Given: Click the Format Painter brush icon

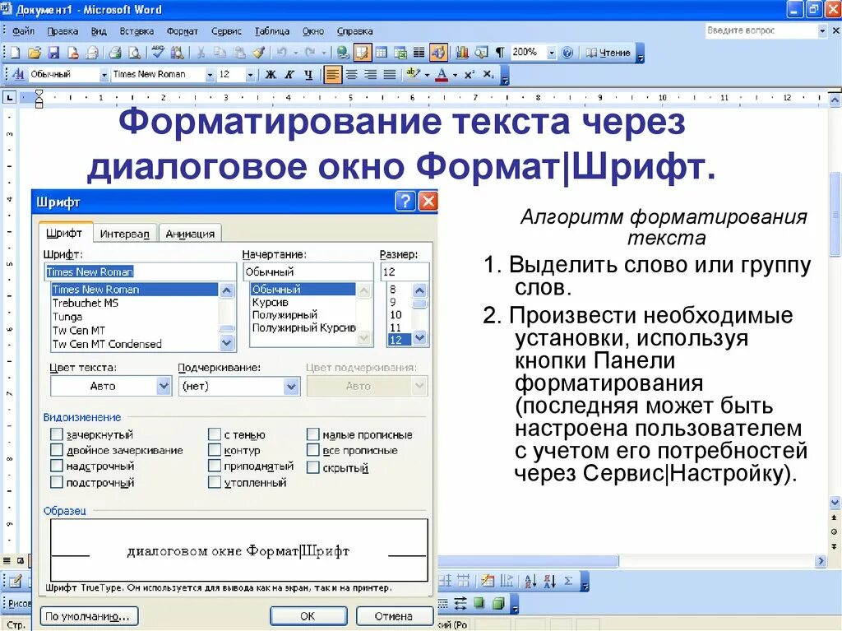Looking at the screenshot, I should 259,53.
